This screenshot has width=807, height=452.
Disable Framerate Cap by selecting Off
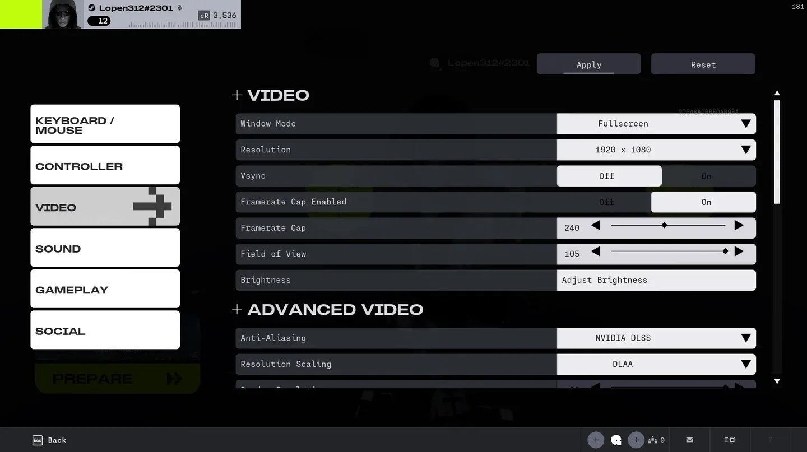point(607,202)
